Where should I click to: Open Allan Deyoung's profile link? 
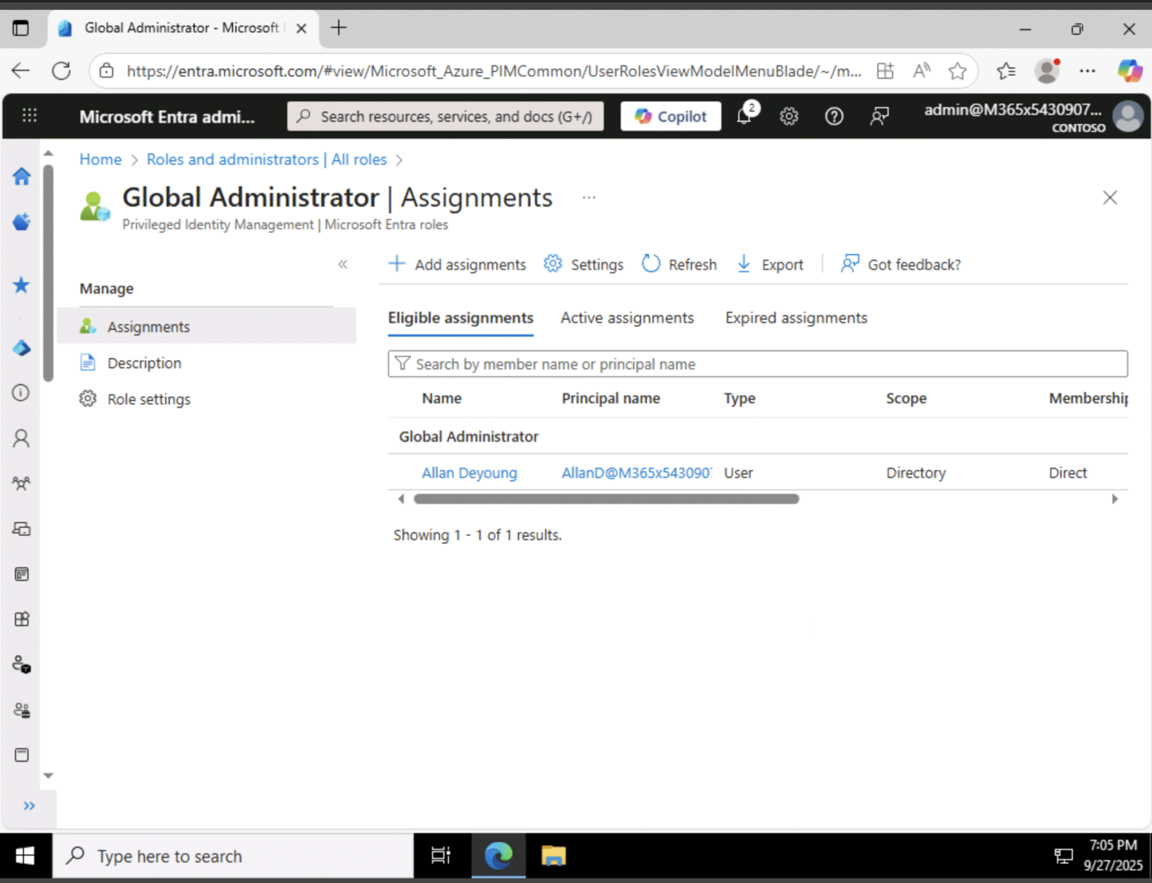(x=469, y=472)
